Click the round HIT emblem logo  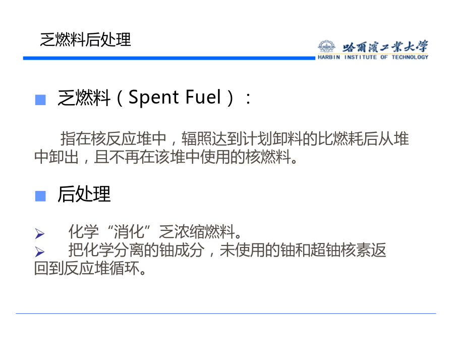326,47
